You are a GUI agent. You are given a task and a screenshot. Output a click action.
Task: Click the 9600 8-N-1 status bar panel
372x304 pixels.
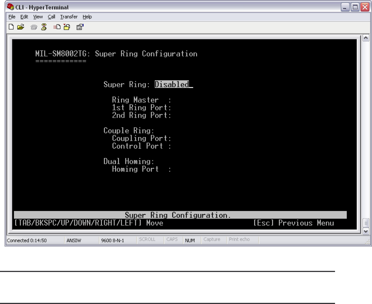tap(110, 241)
